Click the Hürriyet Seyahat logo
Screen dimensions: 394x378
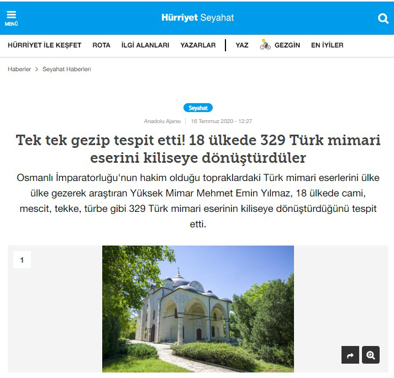pos(197,18)
